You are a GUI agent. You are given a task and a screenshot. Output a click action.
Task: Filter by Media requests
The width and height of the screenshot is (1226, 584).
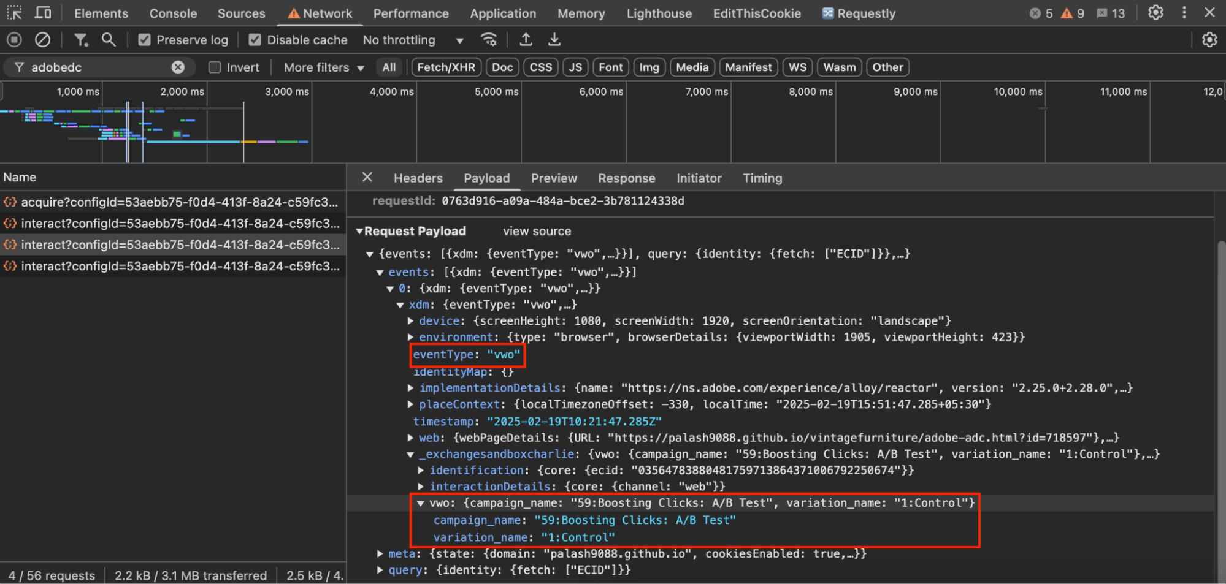pos(692,67)
